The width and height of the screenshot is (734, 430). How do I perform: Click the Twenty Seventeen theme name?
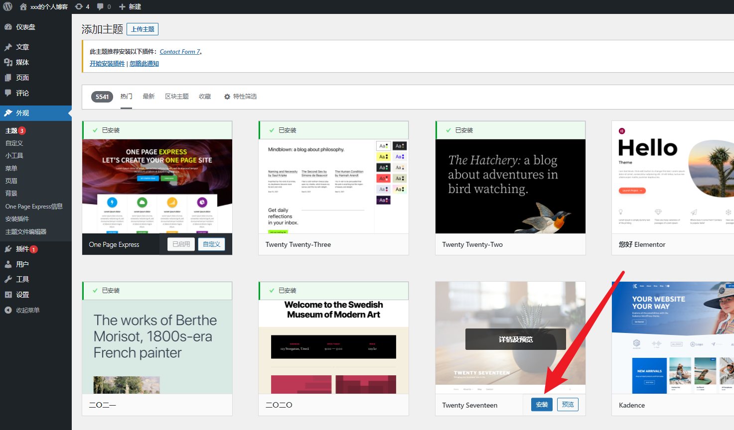pos(469,405)
